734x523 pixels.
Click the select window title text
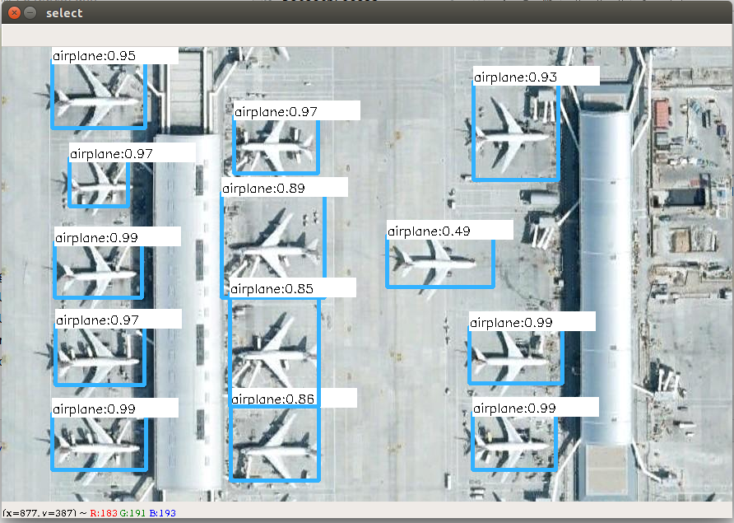pos(63,12)
